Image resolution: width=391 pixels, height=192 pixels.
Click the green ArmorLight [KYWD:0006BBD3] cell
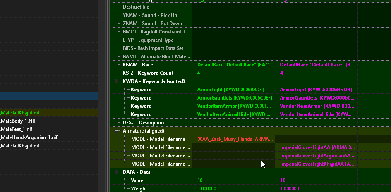point(233,90)
